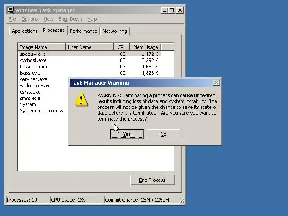
Task: Click the End Process button
Action: pos(153,180)
